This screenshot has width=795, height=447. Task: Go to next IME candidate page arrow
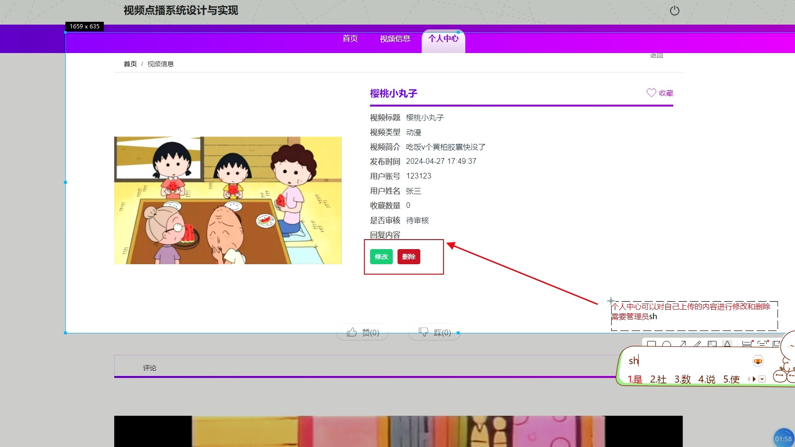coord(754,379)
